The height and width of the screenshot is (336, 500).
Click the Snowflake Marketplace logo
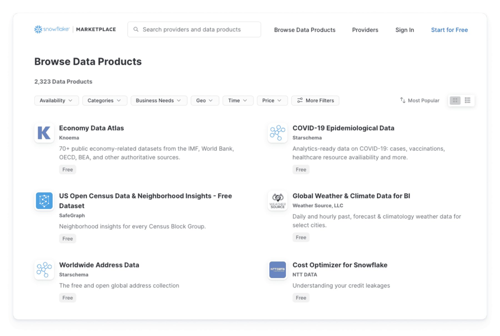click(75, 29)
